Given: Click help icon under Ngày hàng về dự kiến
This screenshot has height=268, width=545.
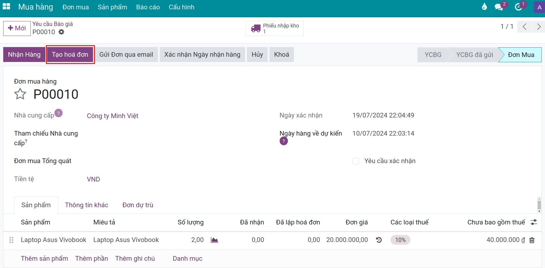Looking at the screenshot, I should click(283, 141).
